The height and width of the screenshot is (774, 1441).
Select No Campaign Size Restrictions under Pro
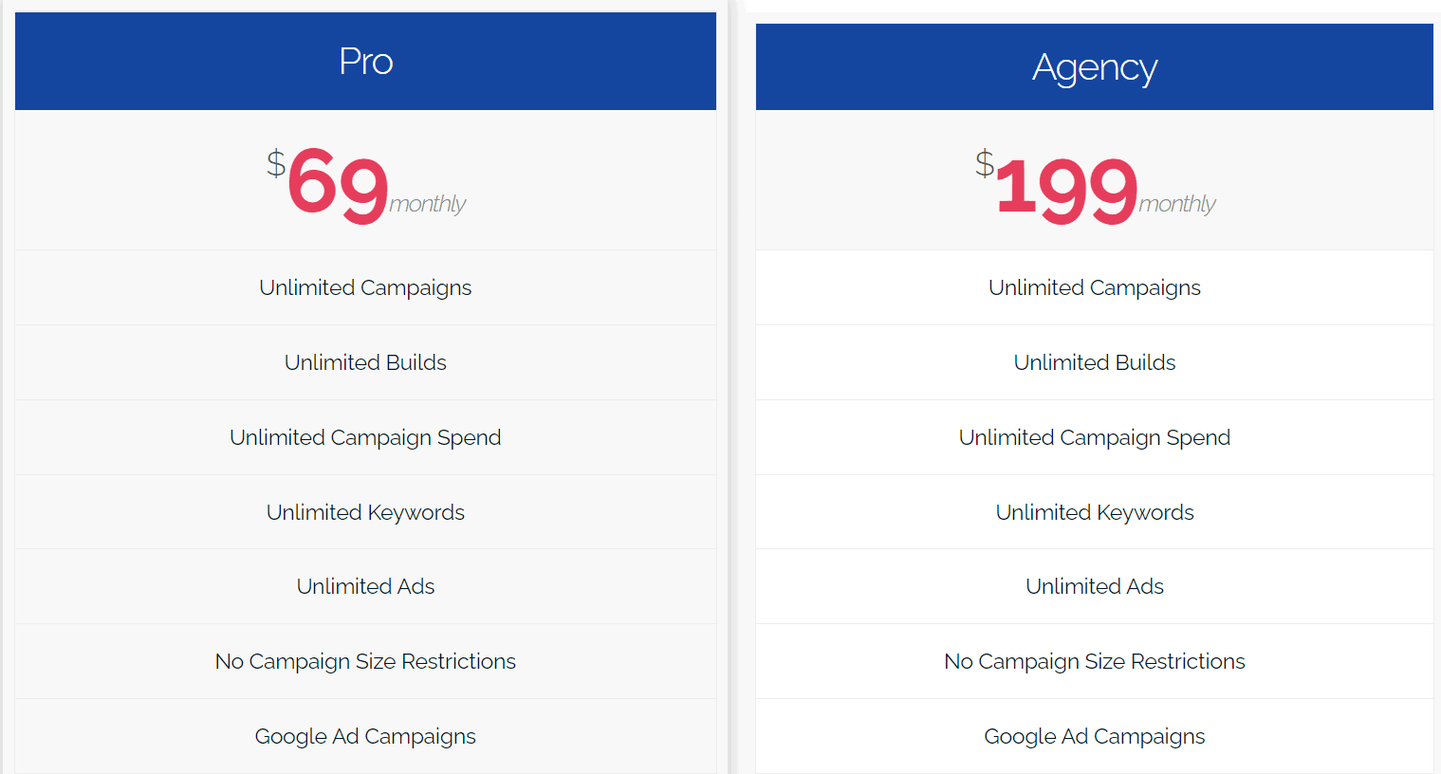coord(365,661)
